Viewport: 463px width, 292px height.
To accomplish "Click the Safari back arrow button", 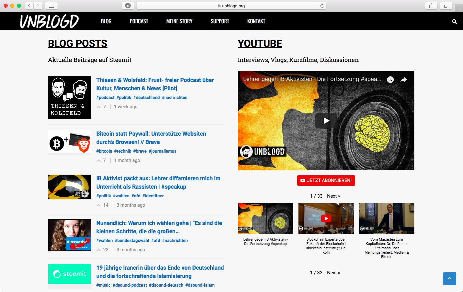I will 29,6.
